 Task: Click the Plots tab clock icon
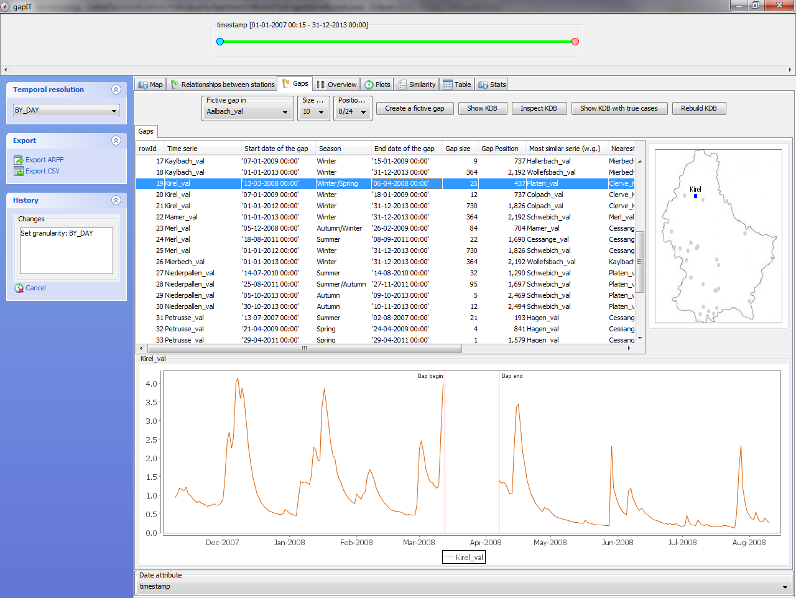point(369,85)
